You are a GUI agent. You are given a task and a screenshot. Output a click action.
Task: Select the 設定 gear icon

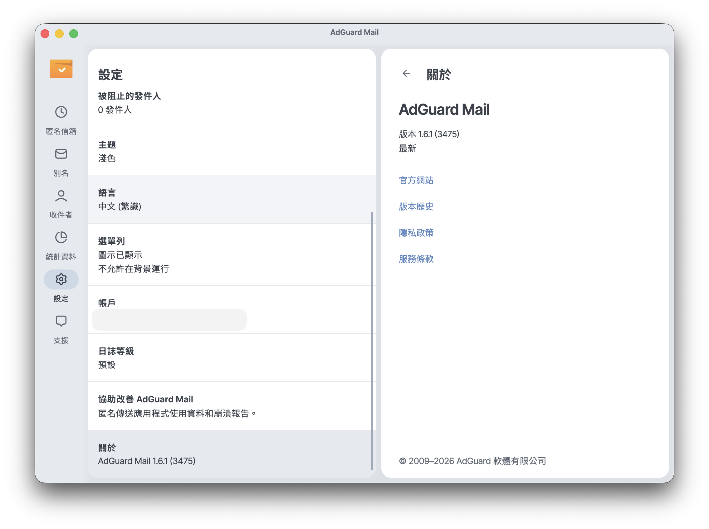[x=61, y=279]
